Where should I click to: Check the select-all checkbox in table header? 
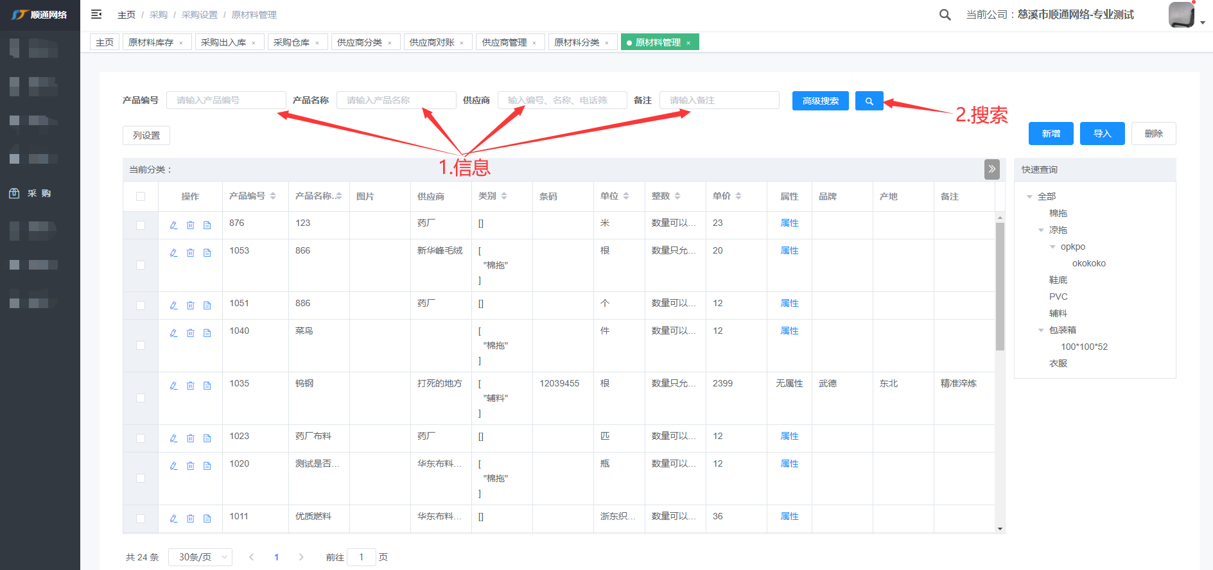141,196
